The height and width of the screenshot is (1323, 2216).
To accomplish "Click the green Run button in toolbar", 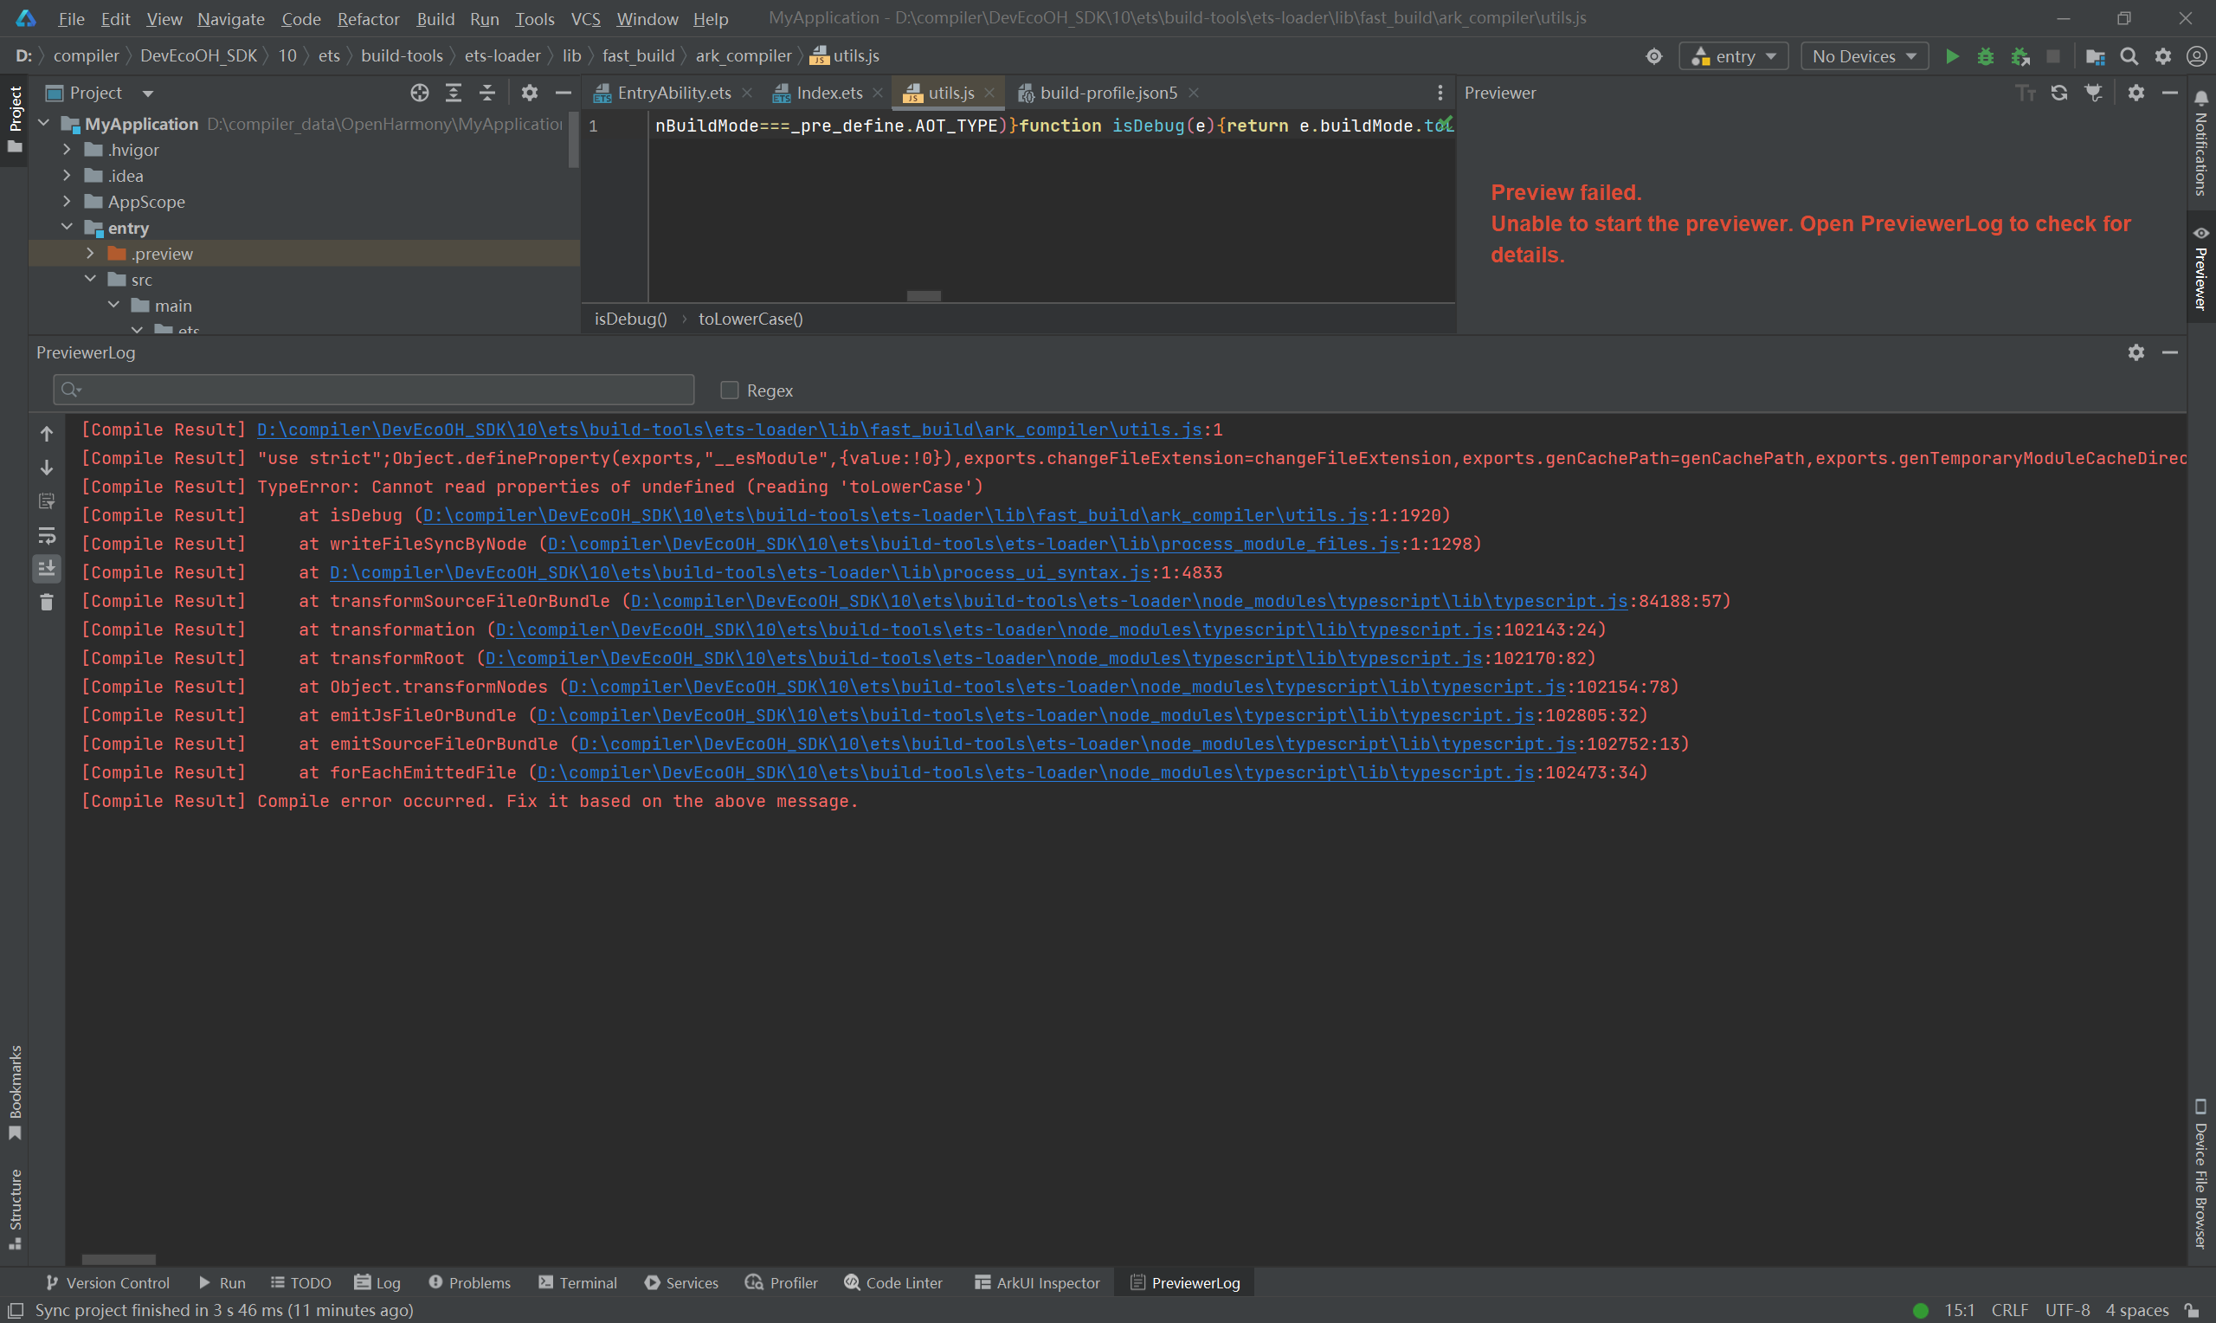I will [x=1951, y=56].
